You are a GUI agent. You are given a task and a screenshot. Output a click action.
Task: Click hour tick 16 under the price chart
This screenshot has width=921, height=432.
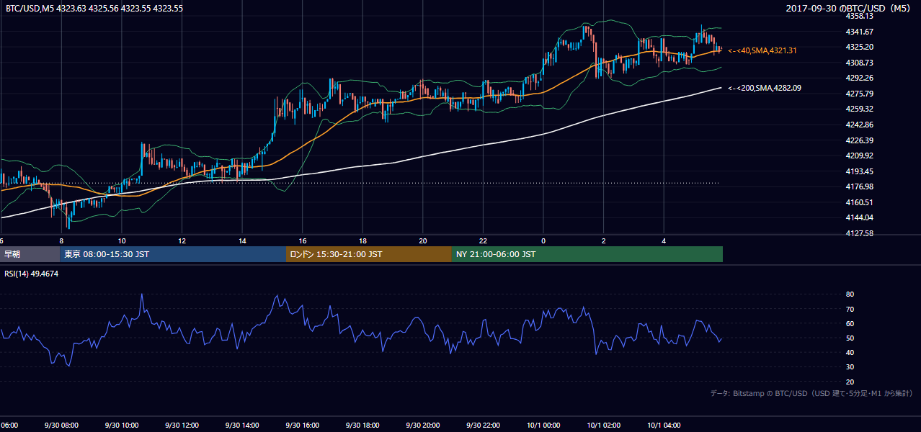point(302,241)
